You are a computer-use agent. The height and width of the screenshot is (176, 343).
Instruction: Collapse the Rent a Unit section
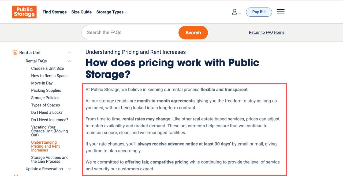click(69, 52)
